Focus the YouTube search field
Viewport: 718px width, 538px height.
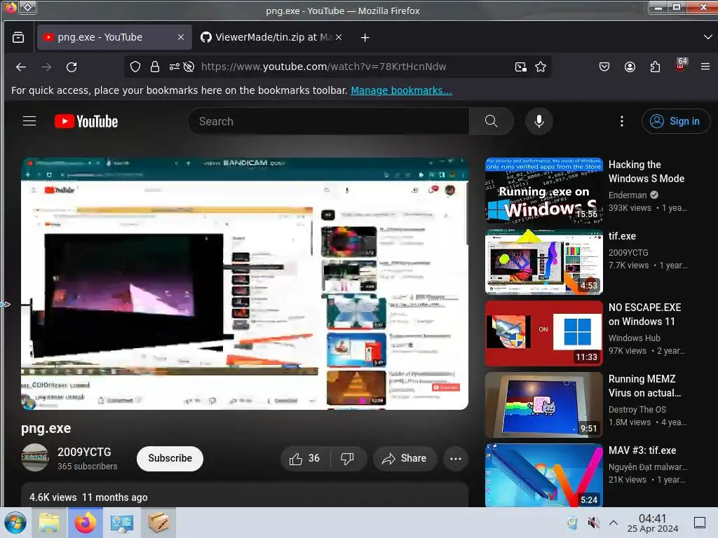click(328, 121)
